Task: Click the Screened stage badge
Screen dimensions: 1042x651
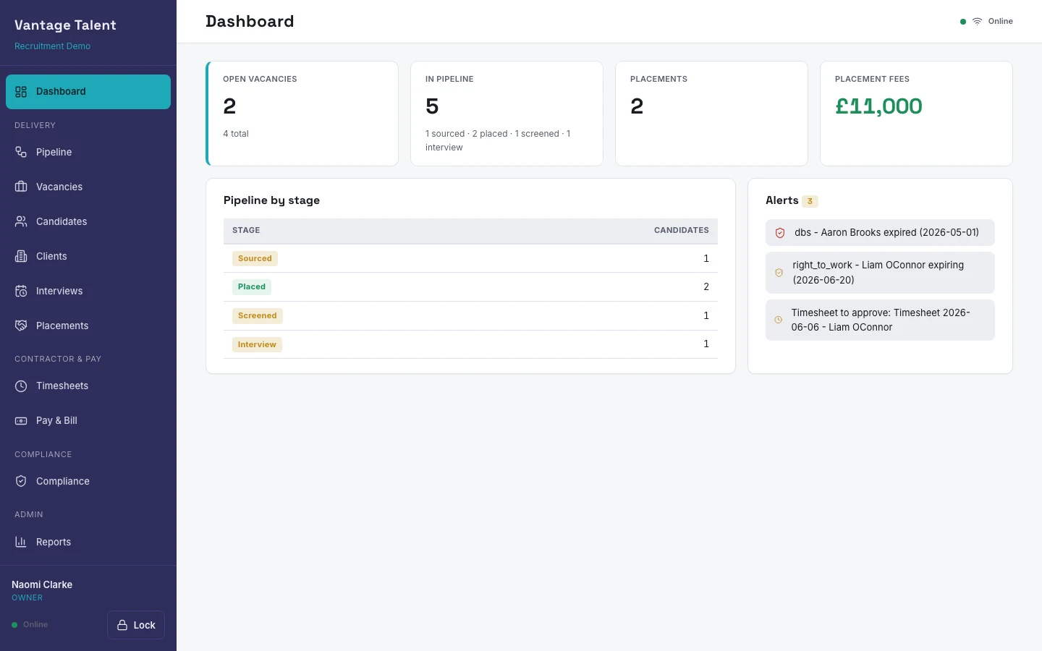Action: coord(258,315)
